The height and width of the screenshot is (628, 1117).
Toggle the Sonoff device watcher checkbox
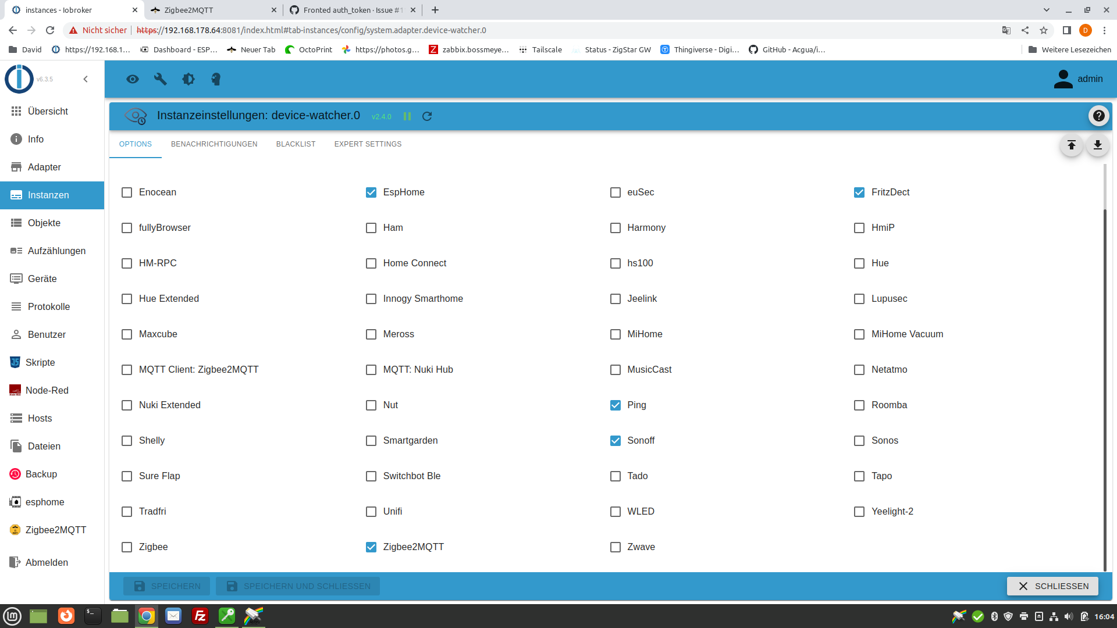(616, 440)
